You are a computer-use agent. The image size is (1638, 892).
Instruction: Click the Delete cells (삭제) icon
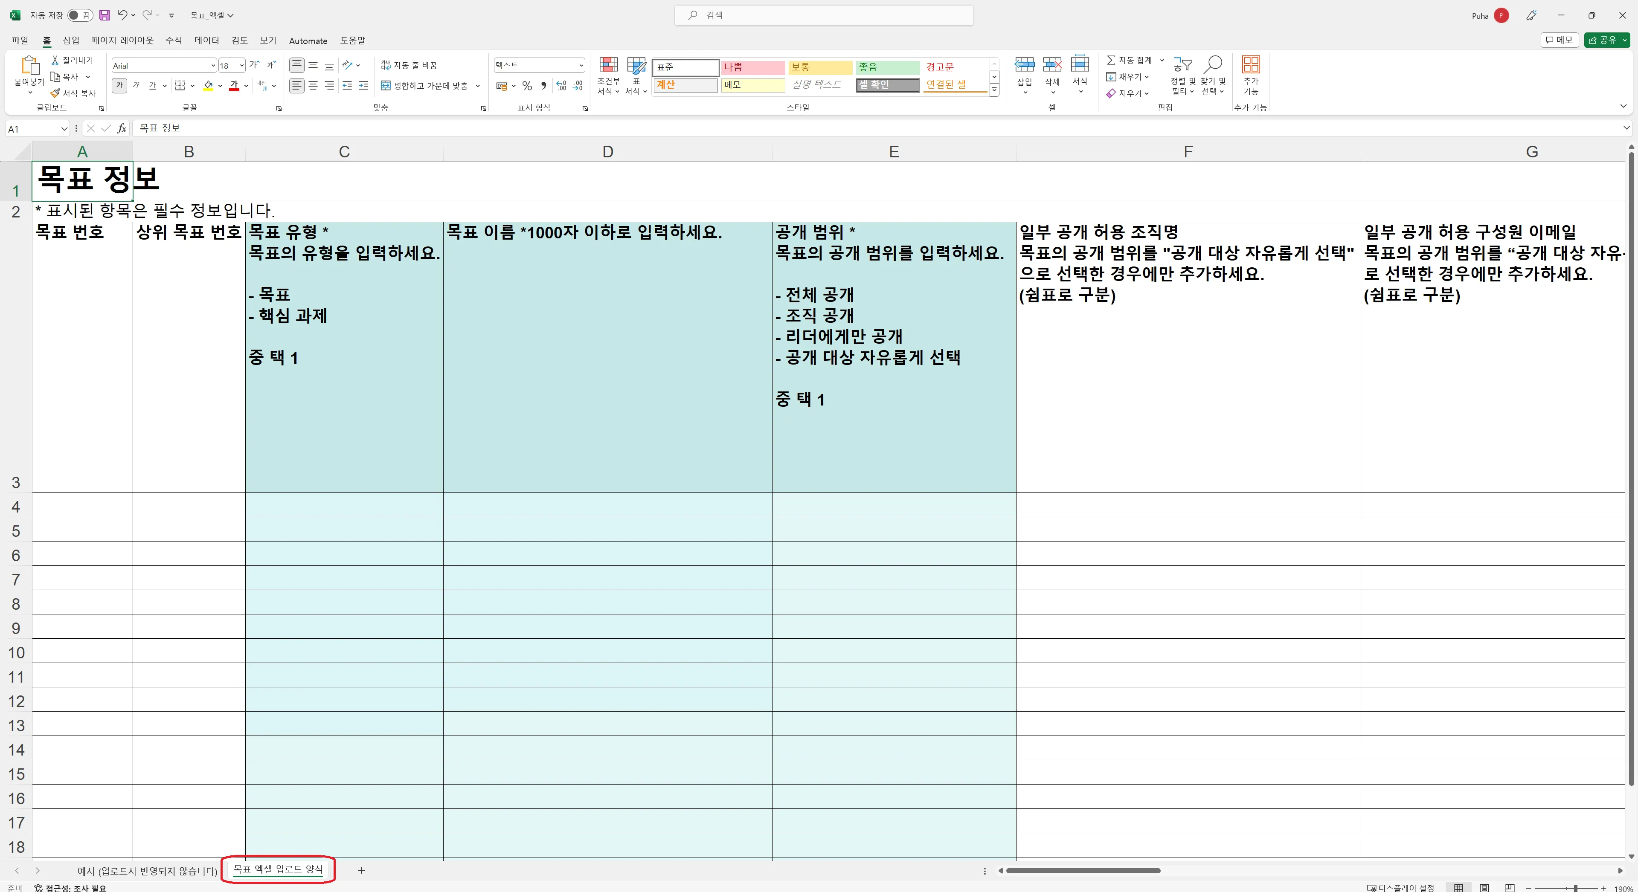[1052, 65]
